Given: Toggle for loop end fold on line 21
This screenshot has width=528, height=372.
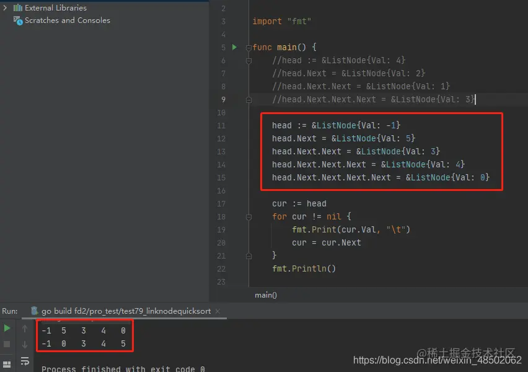Looking at the screenshot, I should (249, 256).
